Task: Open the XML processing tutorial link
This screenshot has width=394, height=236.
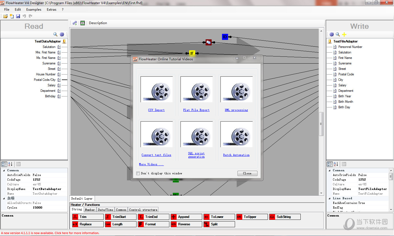Action: (x=236, y=110)
